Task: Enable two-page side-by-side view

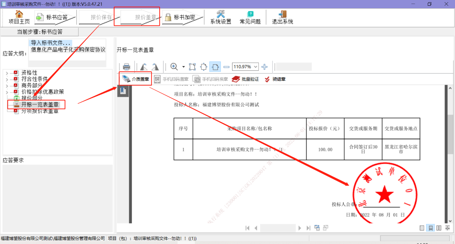Action: (438, 228)
